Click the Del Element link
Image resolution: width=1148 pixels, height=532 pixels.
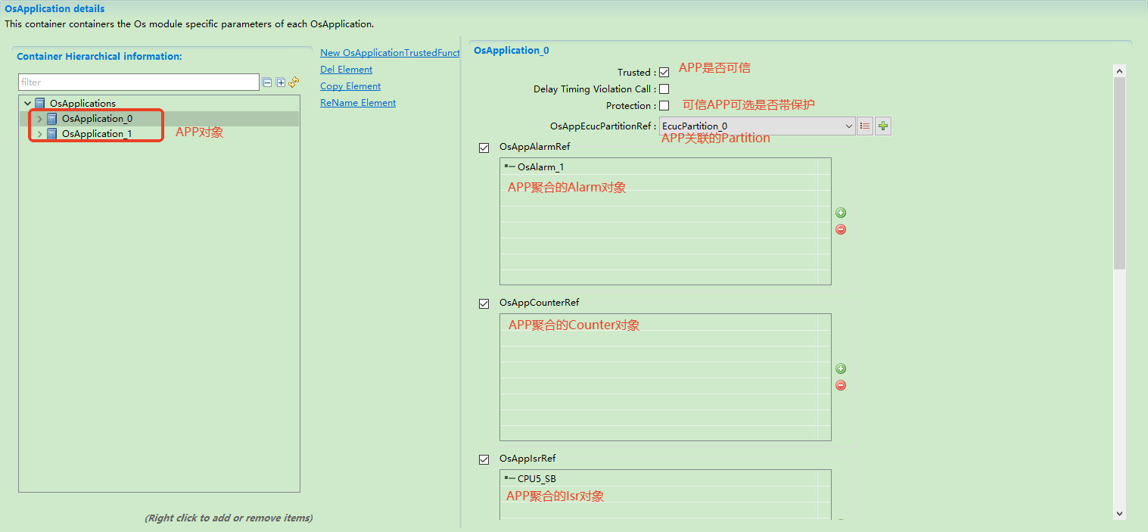coord(346,70)
